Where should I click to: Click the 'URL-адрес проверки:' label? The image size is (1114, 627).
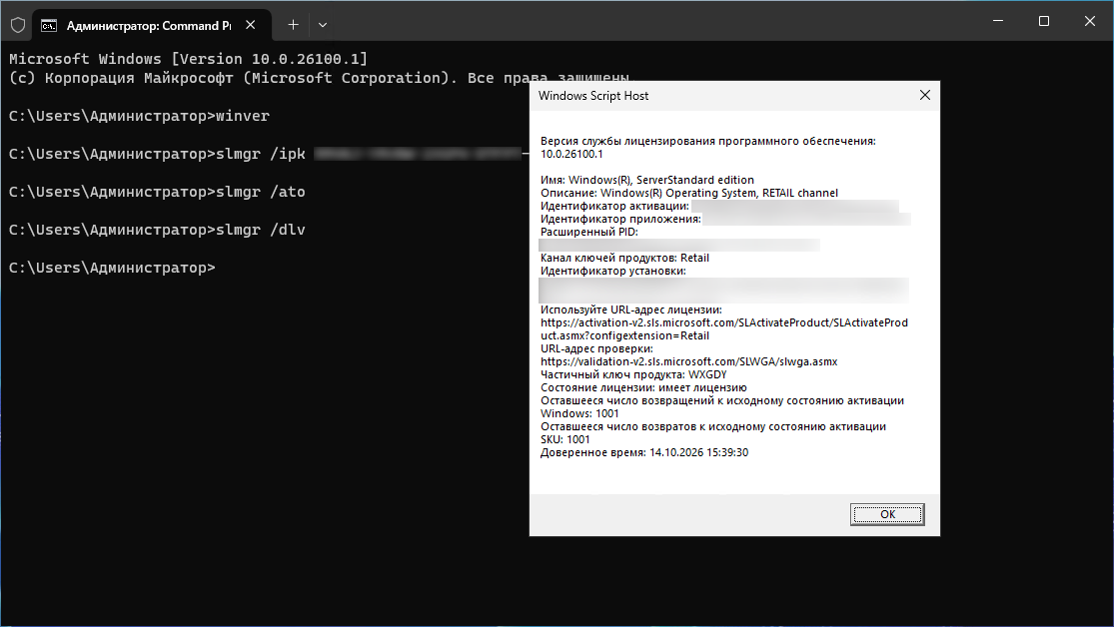coord(596,348)
